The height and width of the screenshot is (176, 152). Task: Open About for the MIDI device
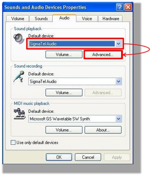103,130
